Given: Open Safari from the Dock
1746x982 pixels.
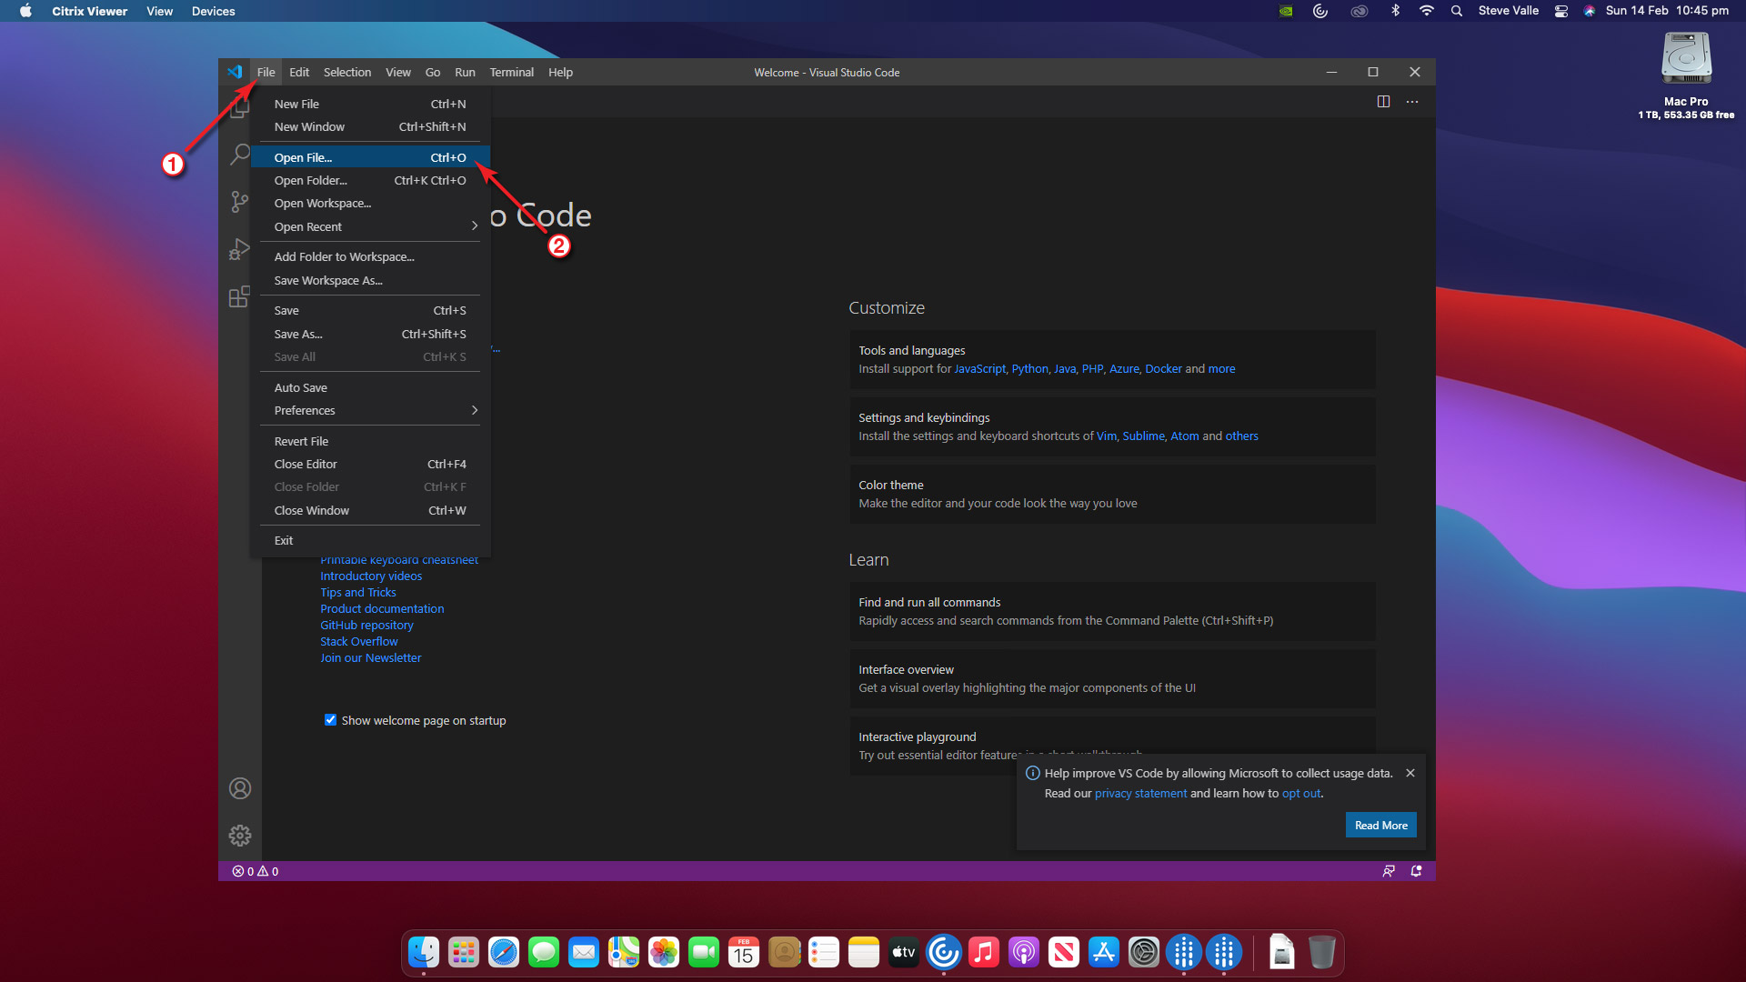Looking at the screenshot, I should point(503,953).
